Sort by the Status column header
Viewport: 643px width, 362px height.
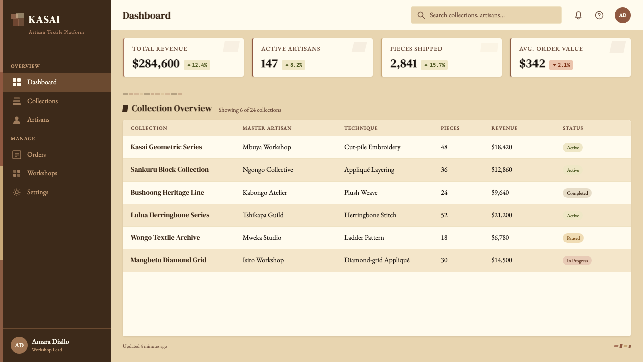coord(573,128)
